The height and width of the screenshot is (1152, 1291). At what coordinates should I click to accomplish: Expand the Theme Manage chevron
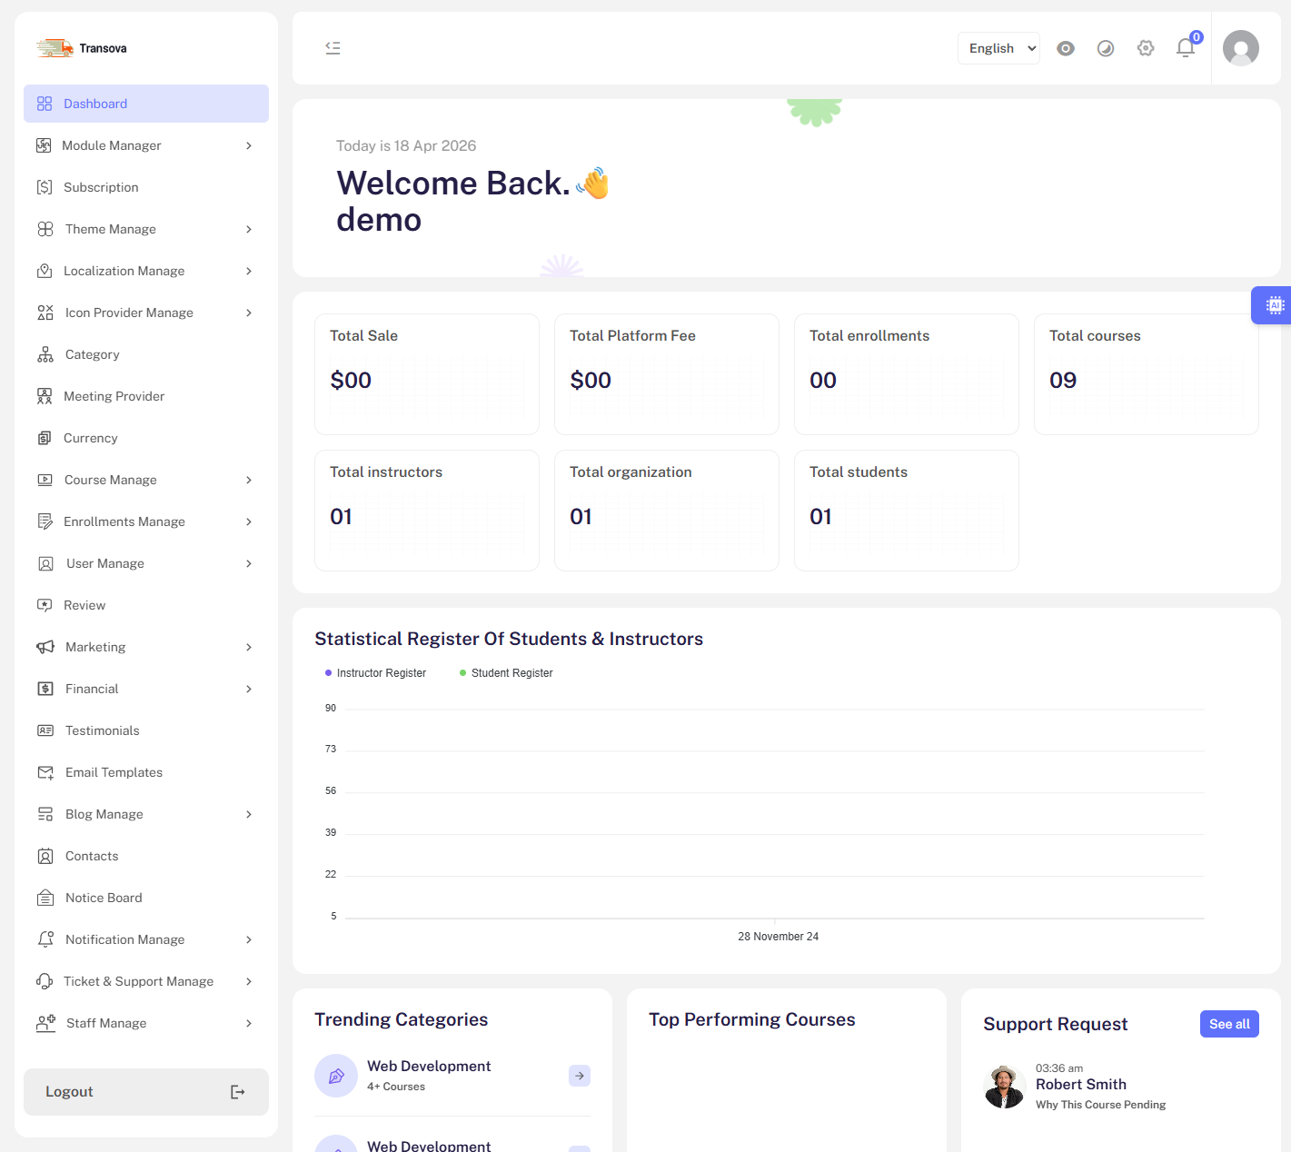(x=249, y=229)
